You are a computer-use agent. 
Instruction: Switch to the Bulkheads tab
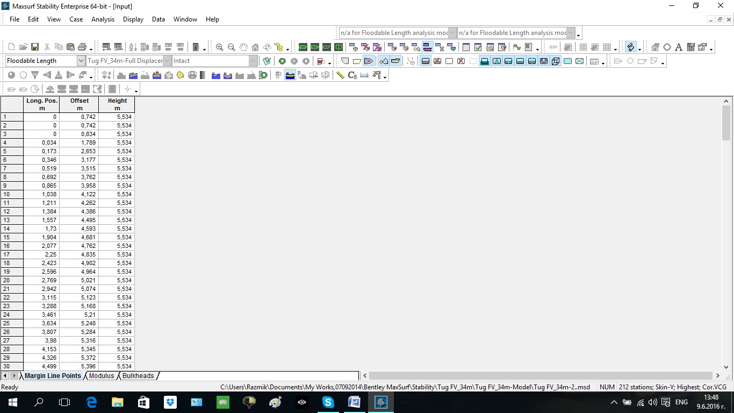tap(138, 376)
